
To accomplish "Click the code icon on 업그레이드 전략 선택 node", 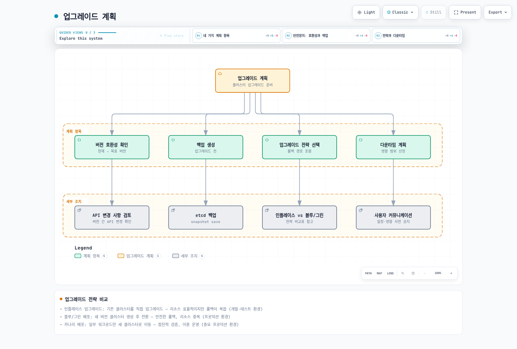I will [x=267, y=140].
